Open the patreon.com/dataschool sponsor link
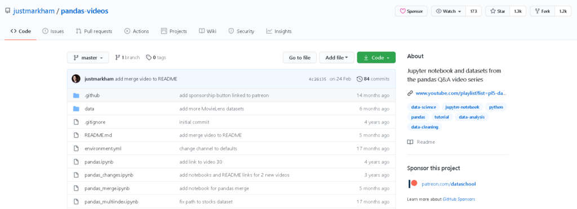The width and height of the screenshot is (577, 209). click(449, 184)
